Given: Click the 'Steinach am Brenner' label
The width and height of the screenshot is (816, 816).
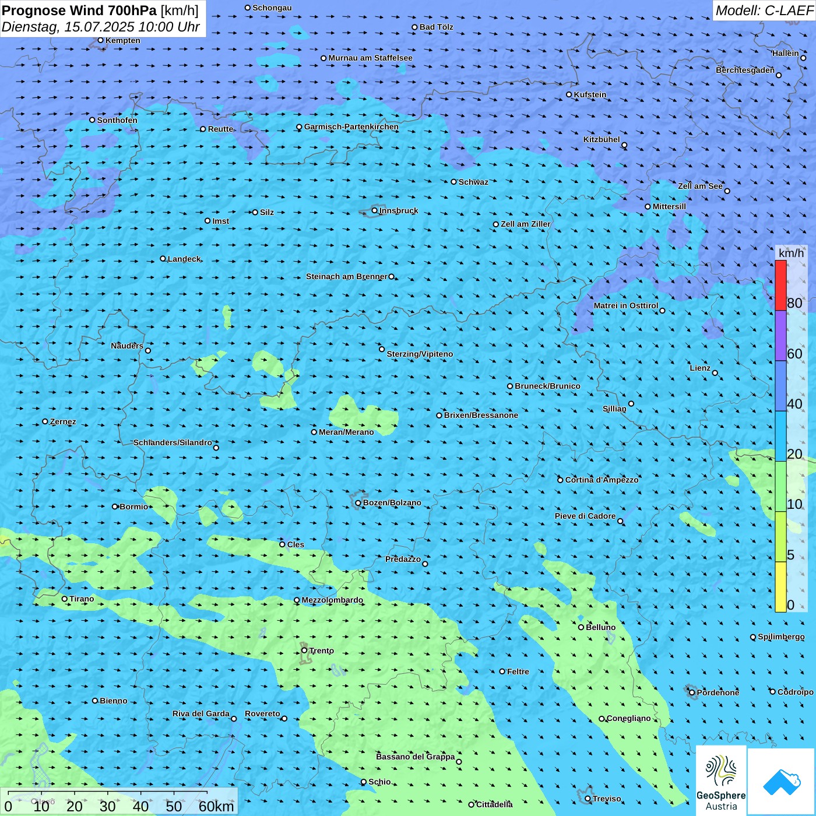Looking at the screenshot, I should tap(347, 276).
